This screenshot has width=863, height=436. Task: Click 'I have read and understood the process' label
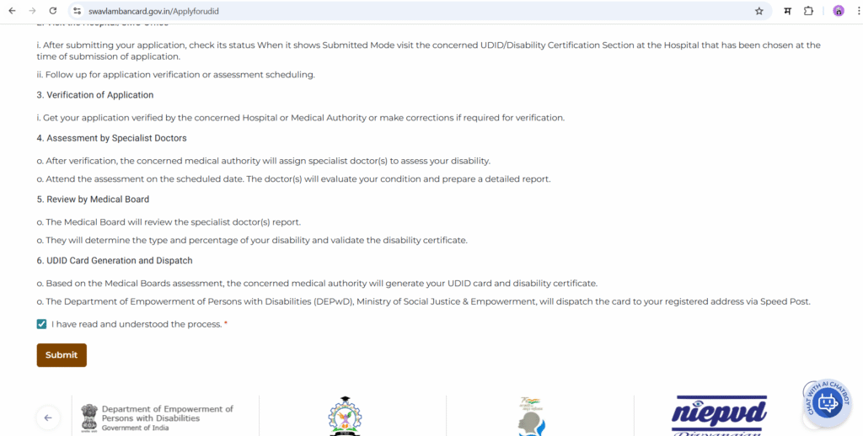pos(137,324)
